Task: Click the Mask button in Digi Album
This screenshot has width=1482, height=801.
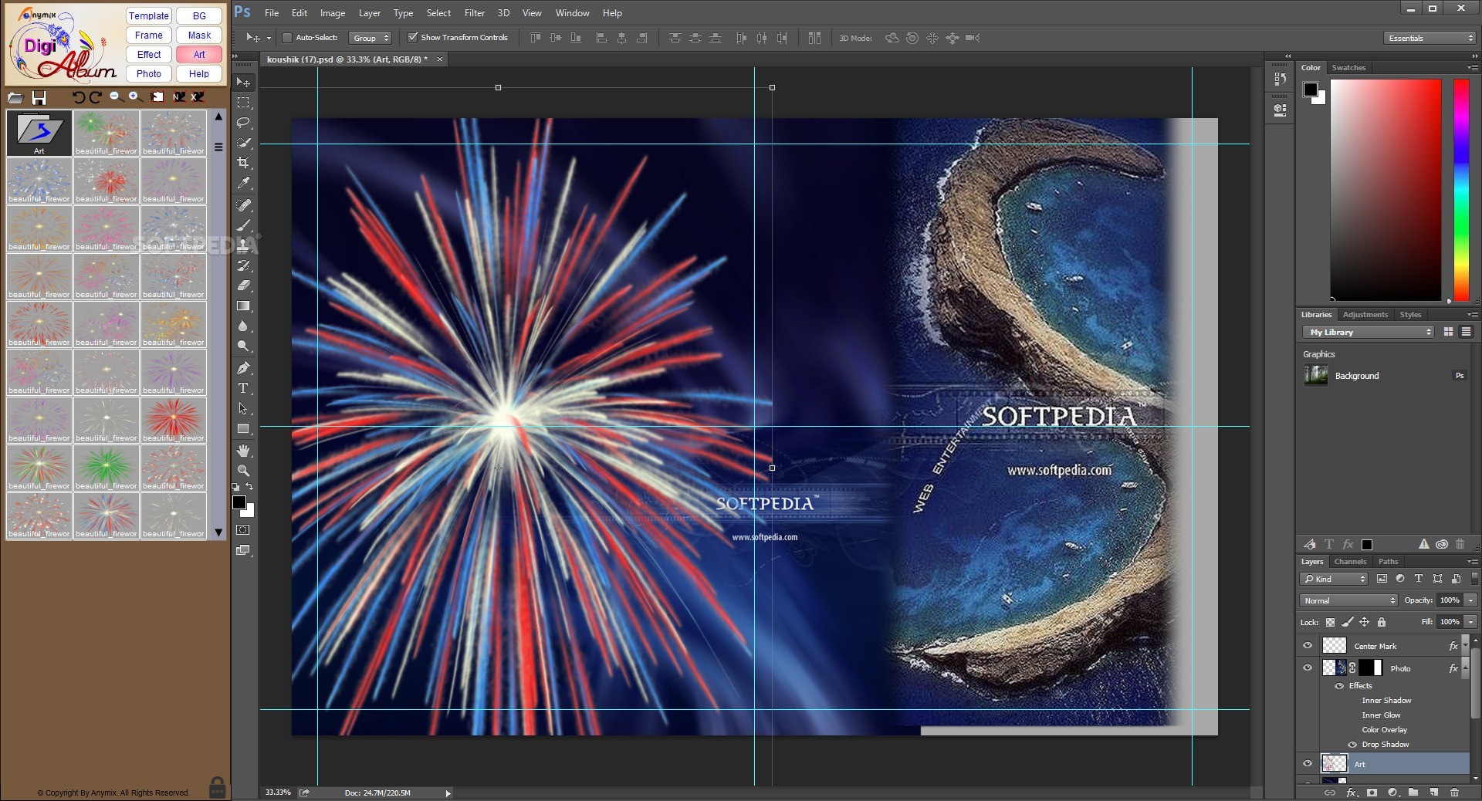Action: 199,35
